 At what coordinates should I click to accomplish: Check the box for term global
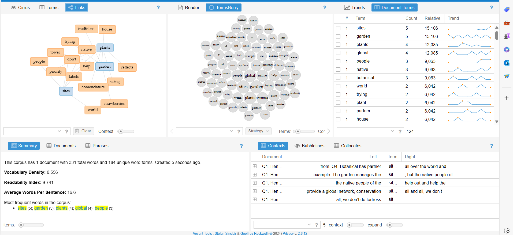338,53
